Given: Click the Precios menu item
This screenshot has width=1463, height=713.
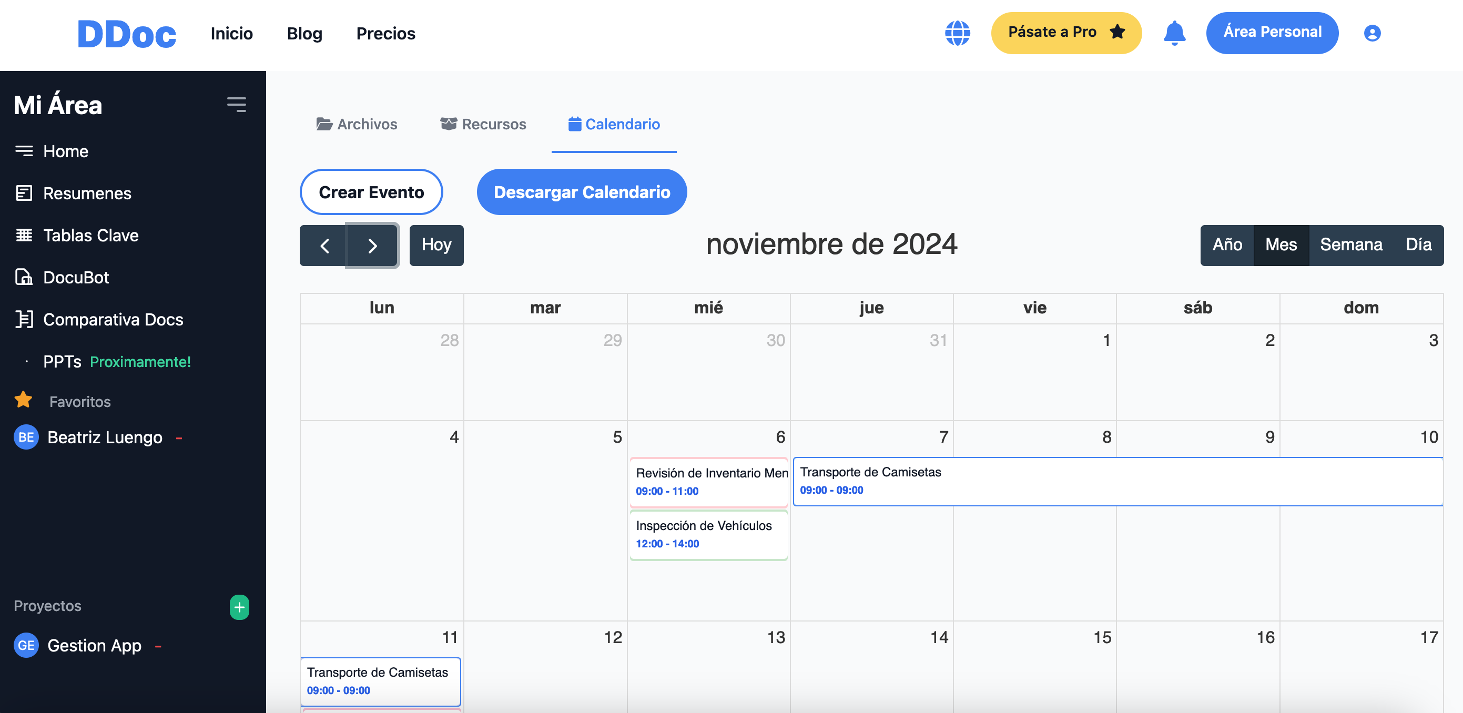Looking at the screenshot, I should coord(385,33).
